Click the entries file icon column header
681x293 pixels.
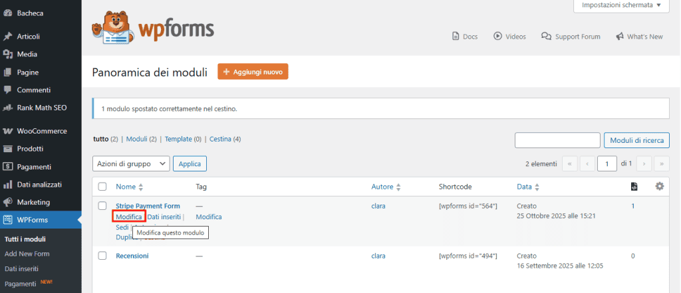pos(634,187)
